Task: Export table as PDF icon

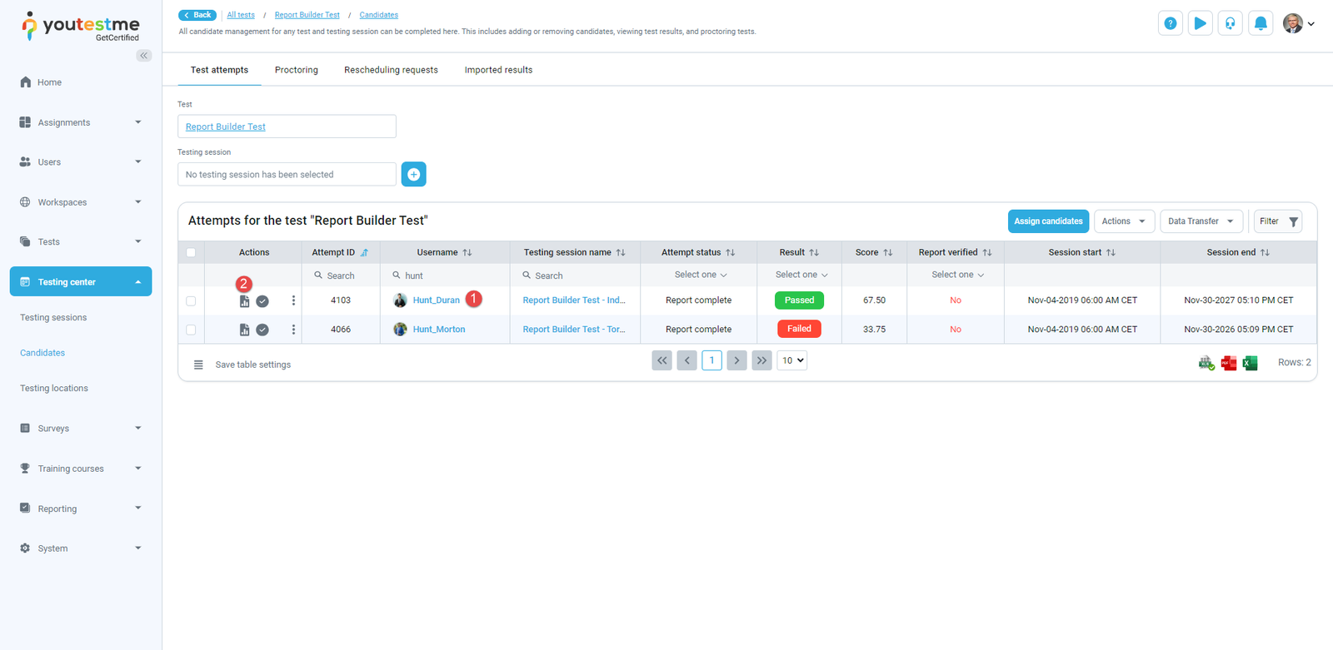Action: [1228, 363]
